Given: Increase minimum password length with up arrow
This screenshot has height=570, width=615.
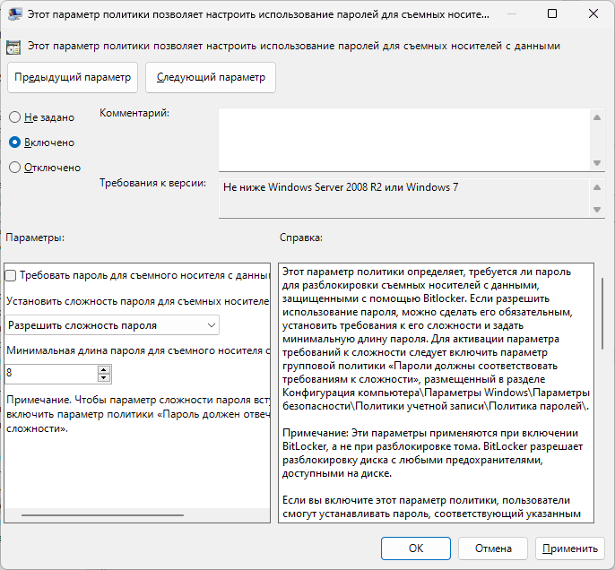Looking at the screenshot, I should coord(104,369).
